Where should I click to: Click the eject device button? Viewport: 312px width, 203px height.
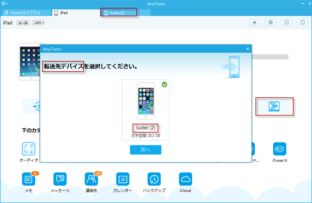[x=255, y=22]
